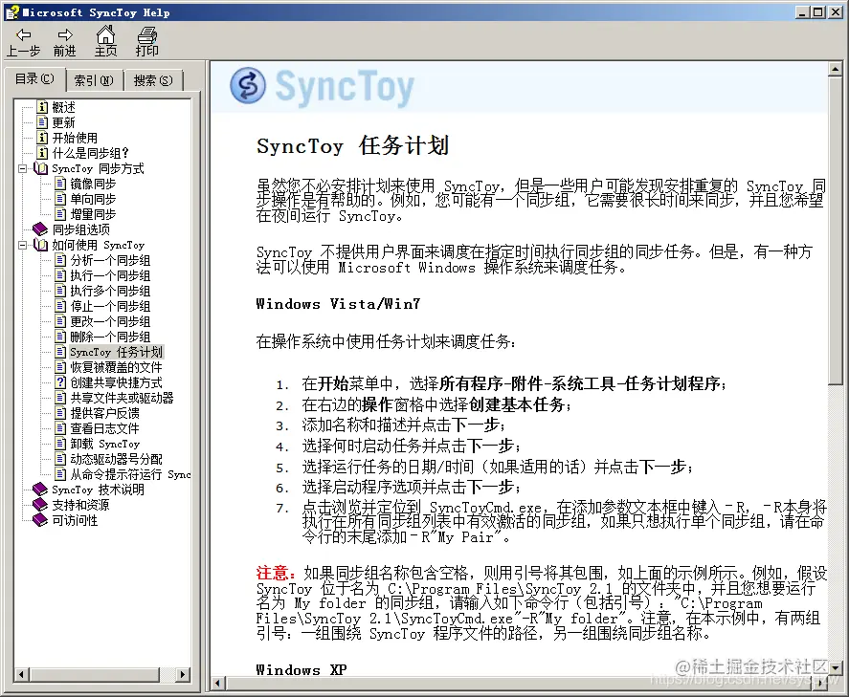Screen dimensions: 849x697
Task: Click 分析一个同步组 page icon
Action: [60, 260]
